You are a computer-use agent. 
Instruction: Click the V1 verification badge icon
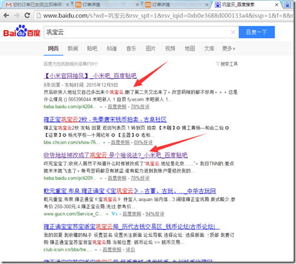pyautogui.click(x=114, y=213)
